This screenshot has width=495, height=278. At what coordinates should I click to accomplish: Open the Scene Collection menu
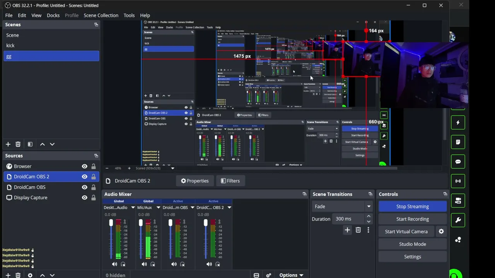point(101,15)
